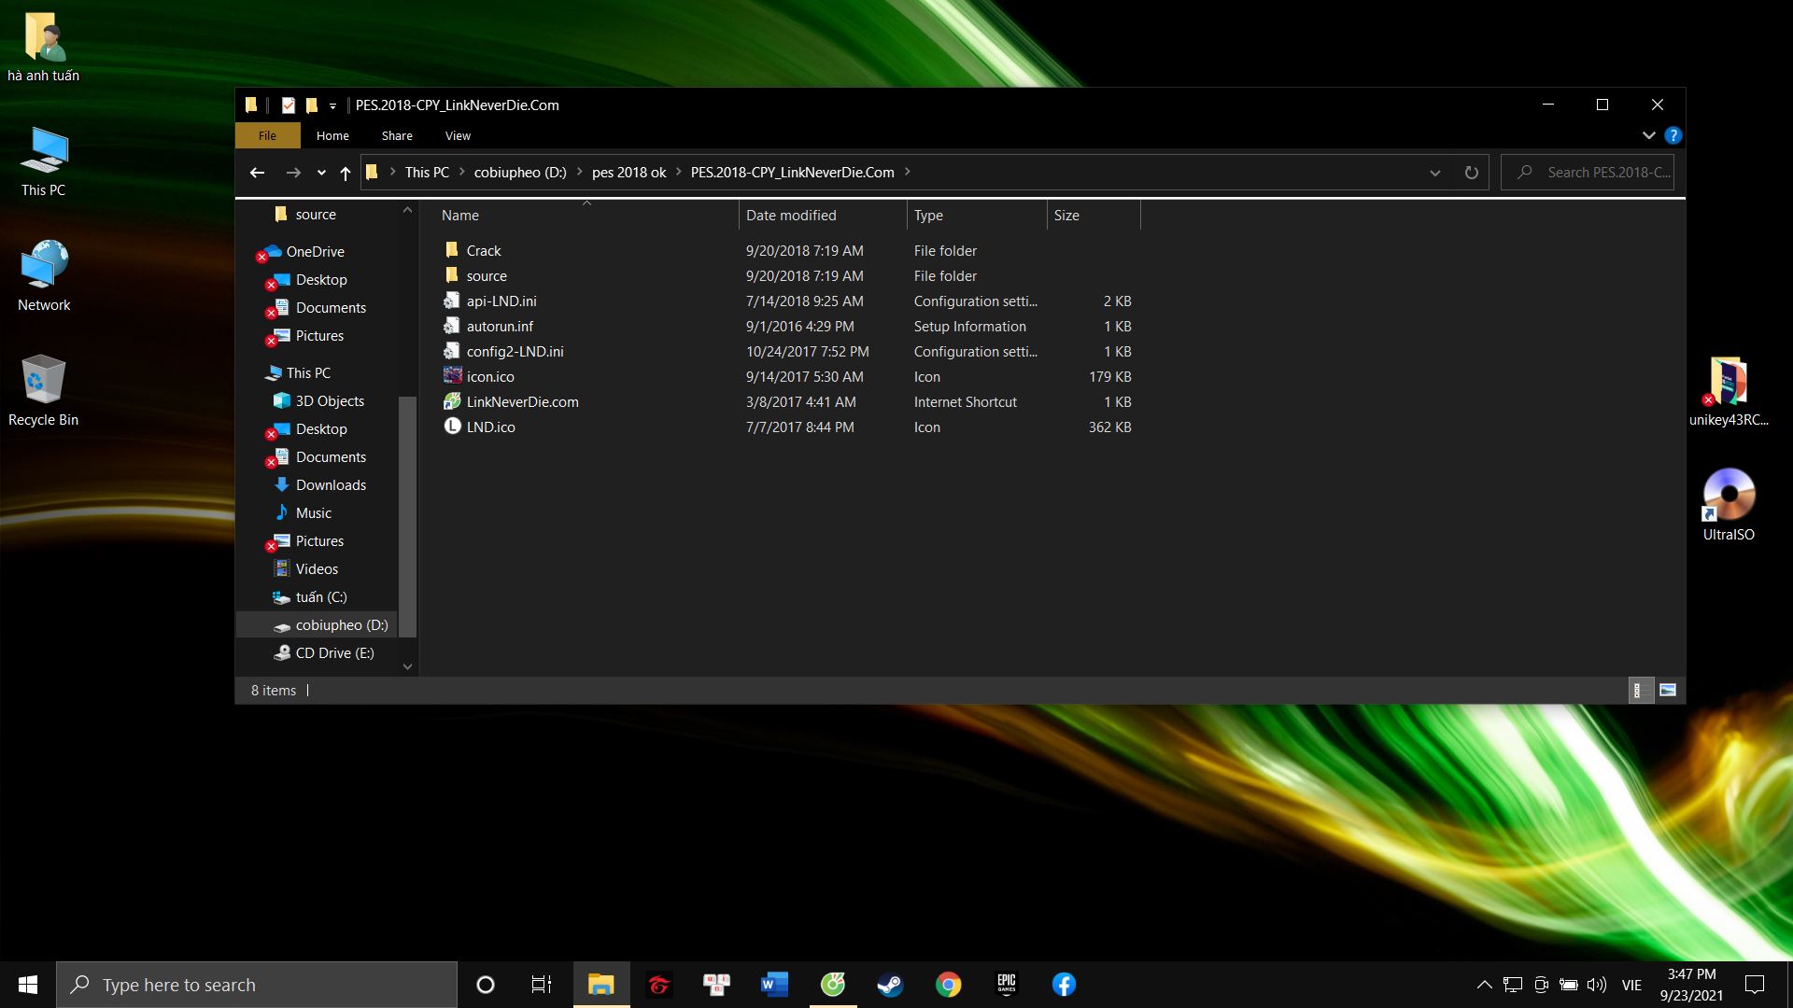Click the Properties quick access toolbar icon
The height and width of the screenshot is (1008, 1793).
[x=289, y=105]
